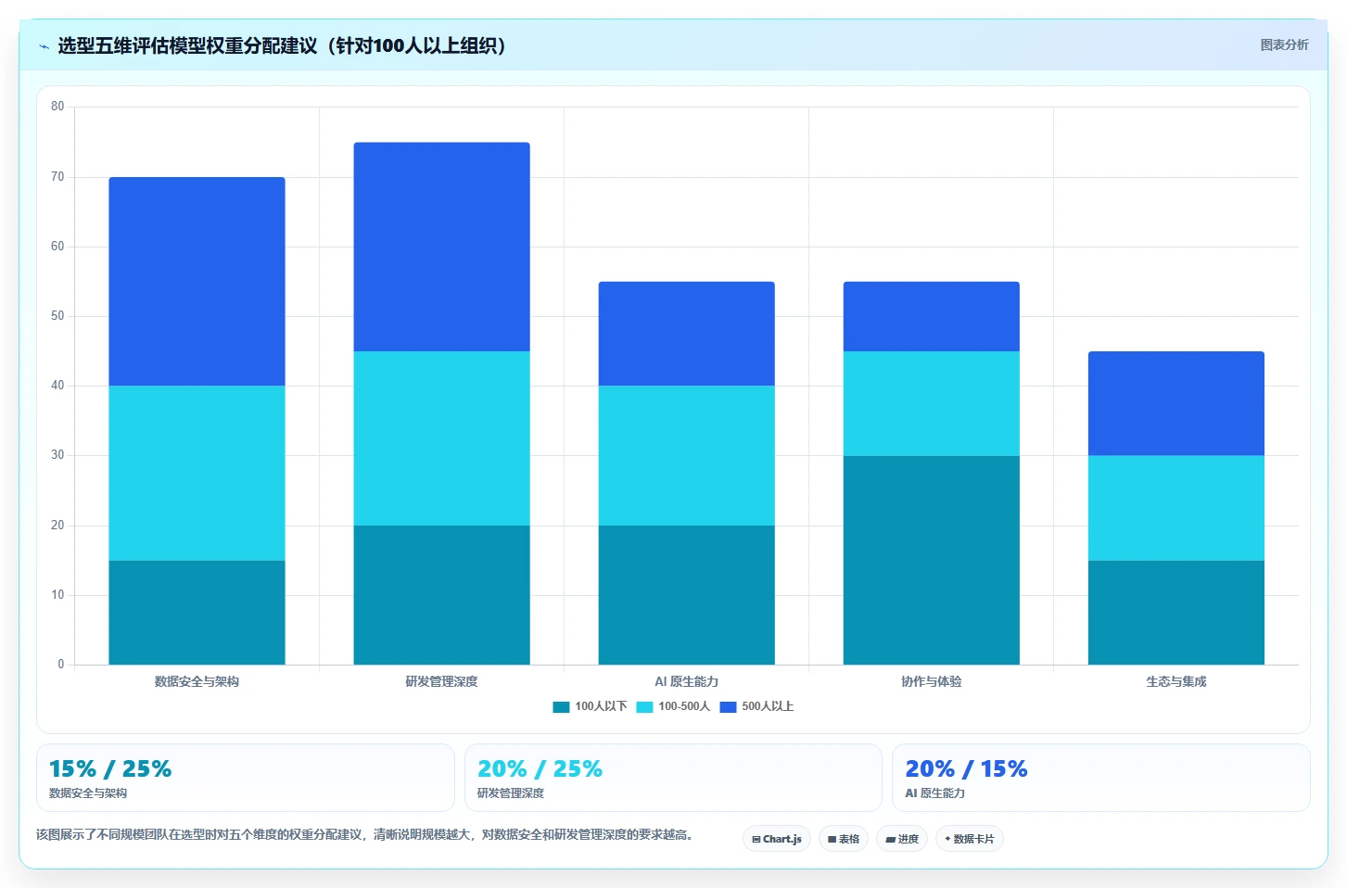Screen dimensions: 1347x888
Task: Click the 100人以下 segment of 生态与集成 bar
Action: [x=1175, y=613]
